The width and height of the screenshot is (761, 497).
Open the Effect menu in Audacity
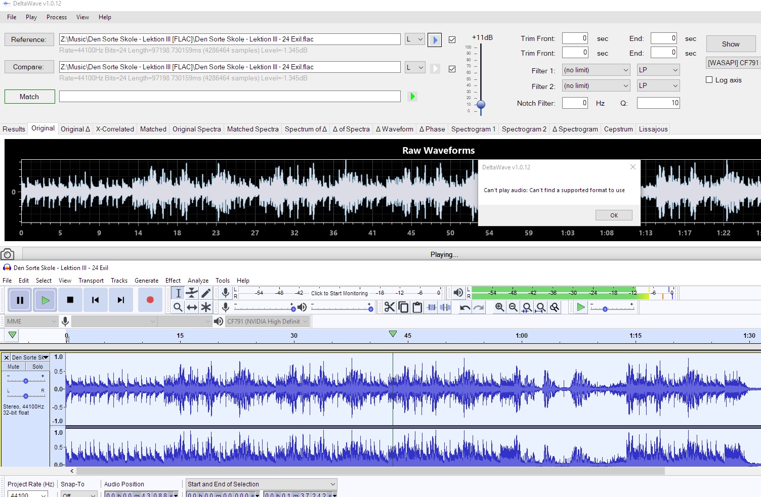pos(173,281)
